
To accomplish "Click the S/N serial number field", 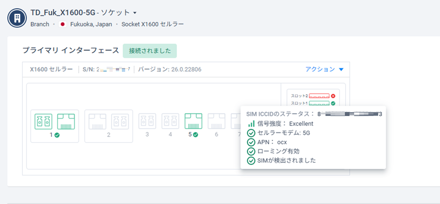I will click(x=106, y=70).
